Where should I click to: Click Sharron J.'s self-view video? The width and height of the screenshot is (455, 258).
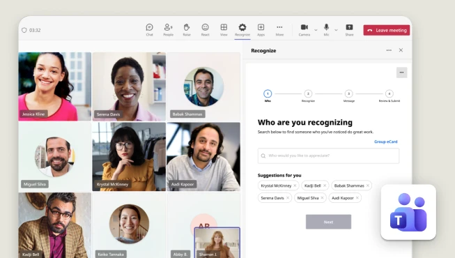click(217, 243)
